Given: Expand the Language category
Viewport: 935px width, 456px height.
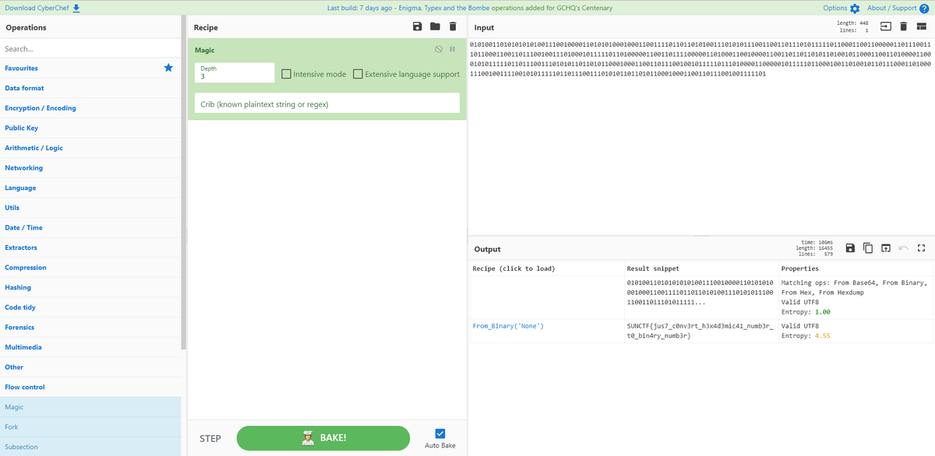Looking at the screenshot, I should coord(90,188).
